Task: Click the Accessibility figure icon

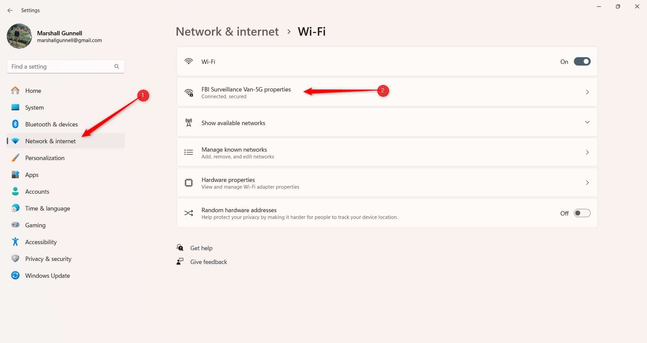Action: [15, 242]
